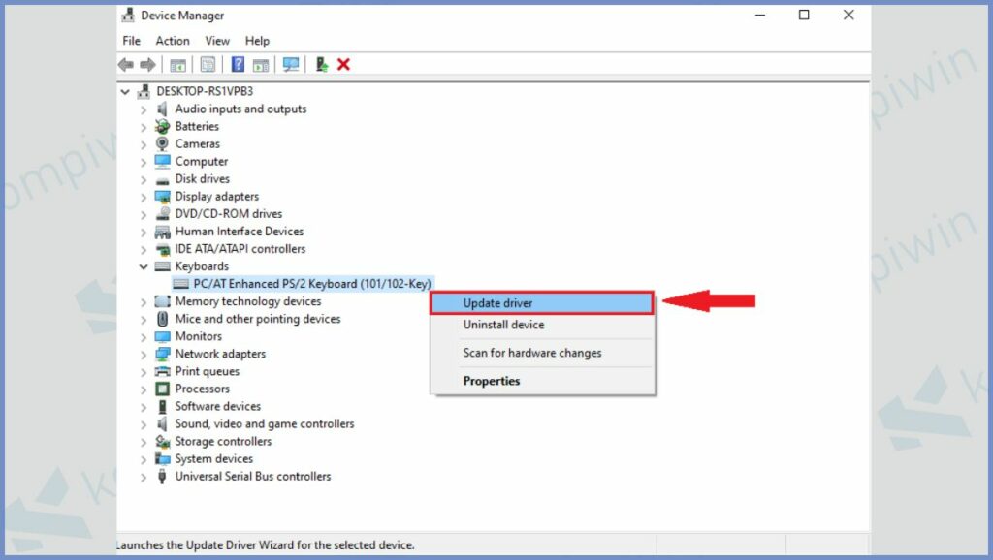Click the Back navigation arrow in toolbar
The height and width of the screenshot is (560, 993).
[x=127, y=64]
